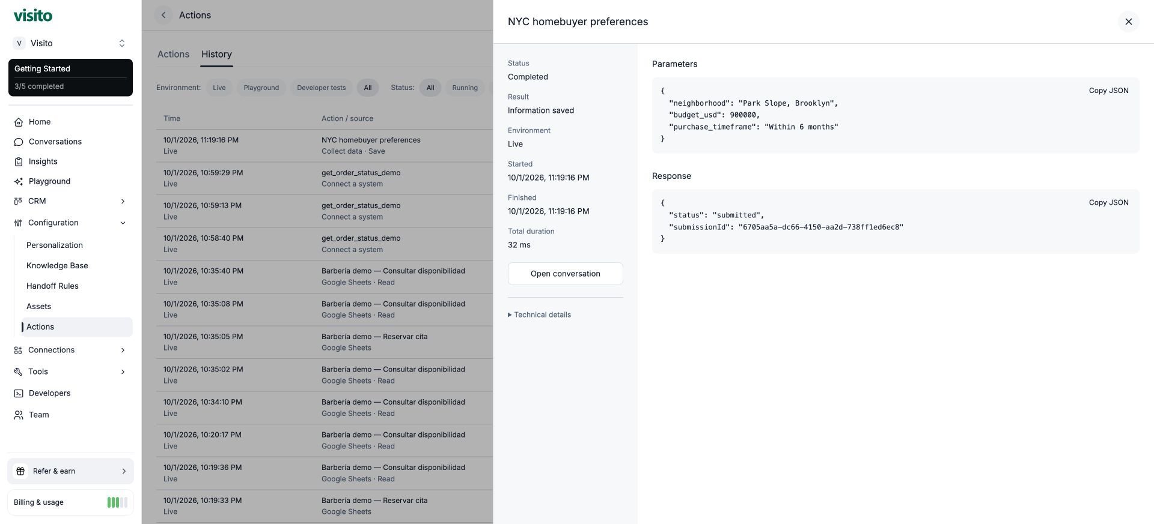Viewport: 1154px width, 524px height.
Task: Select the All status filter
Action: pos(430,88)
